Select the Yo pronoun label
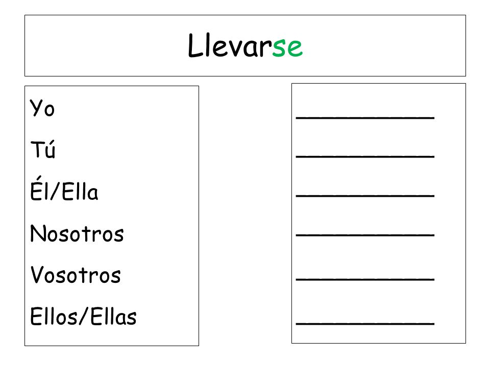Viewport: 490px width, 367px height. [42, 108]
